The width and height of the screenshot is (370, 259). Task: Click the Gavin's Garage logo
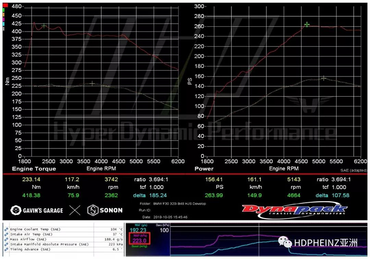pyautogui.click(x=37, y=210)
